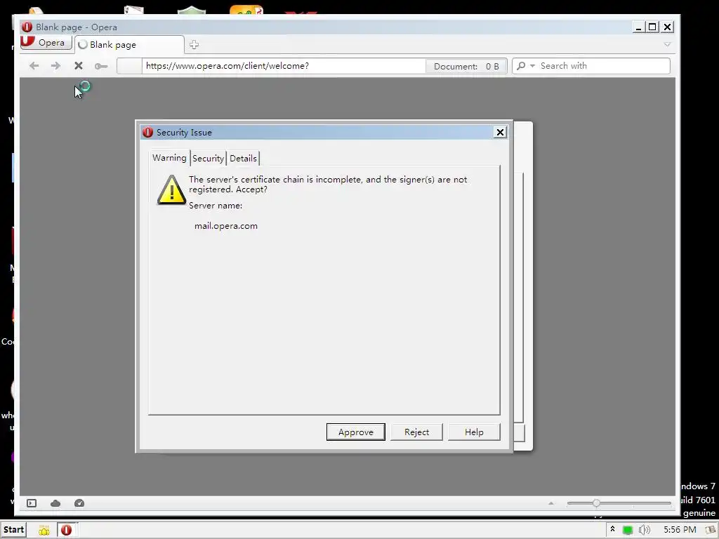This screenshot has width=719, height=539.
Task: Go back with the left arrow
Action: click(x=34, y=65)
